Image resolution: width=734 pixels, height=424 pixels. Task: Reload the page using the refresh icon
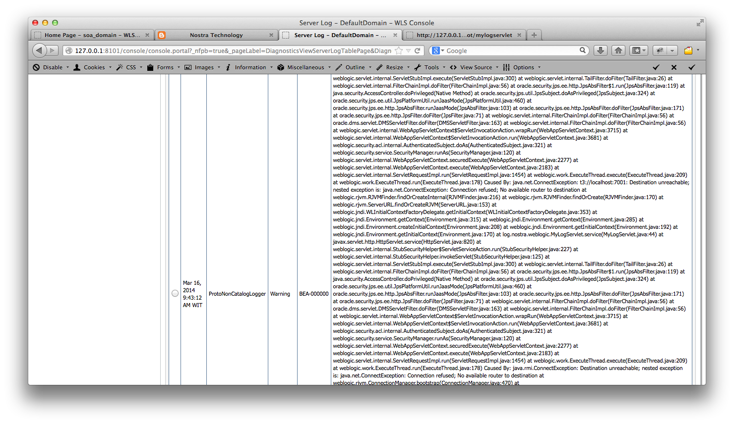[418, 51]
